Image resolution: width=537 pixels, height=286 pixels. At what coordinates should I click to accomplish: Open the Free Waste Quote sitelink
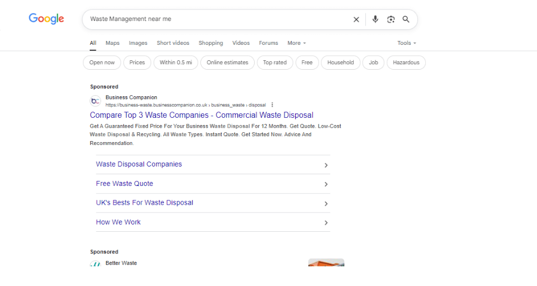[x=125, y=184]
